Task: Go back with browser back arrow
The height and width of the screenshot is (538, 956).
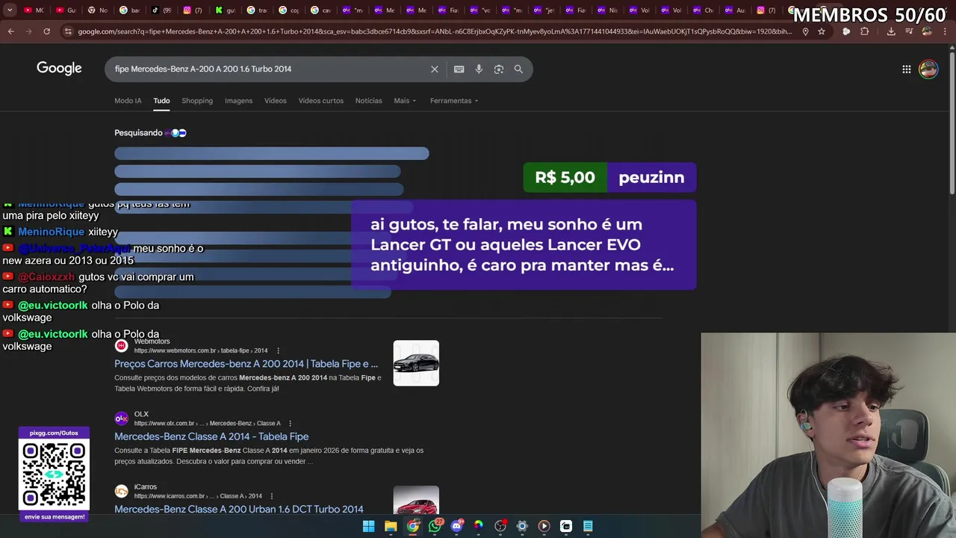Action: pos(10,31)
